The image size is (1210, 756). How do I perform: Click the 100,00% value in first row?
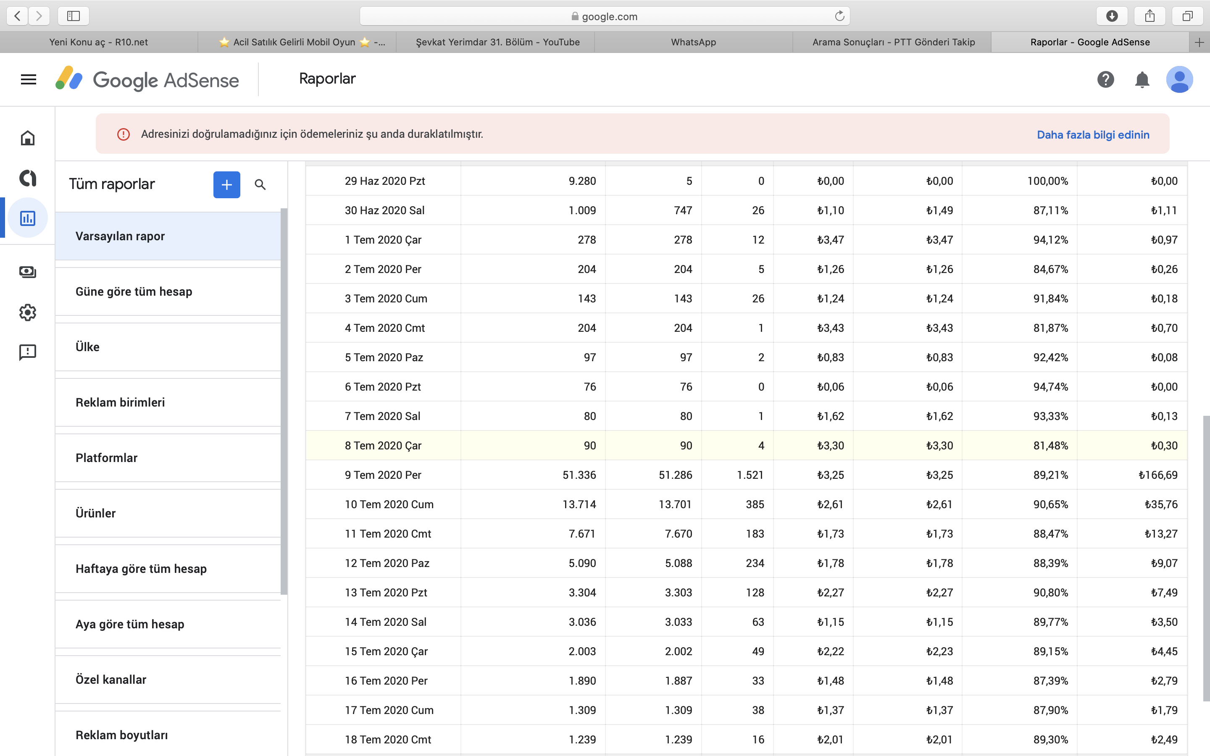pyautogui.click(x=1047, y=181)
